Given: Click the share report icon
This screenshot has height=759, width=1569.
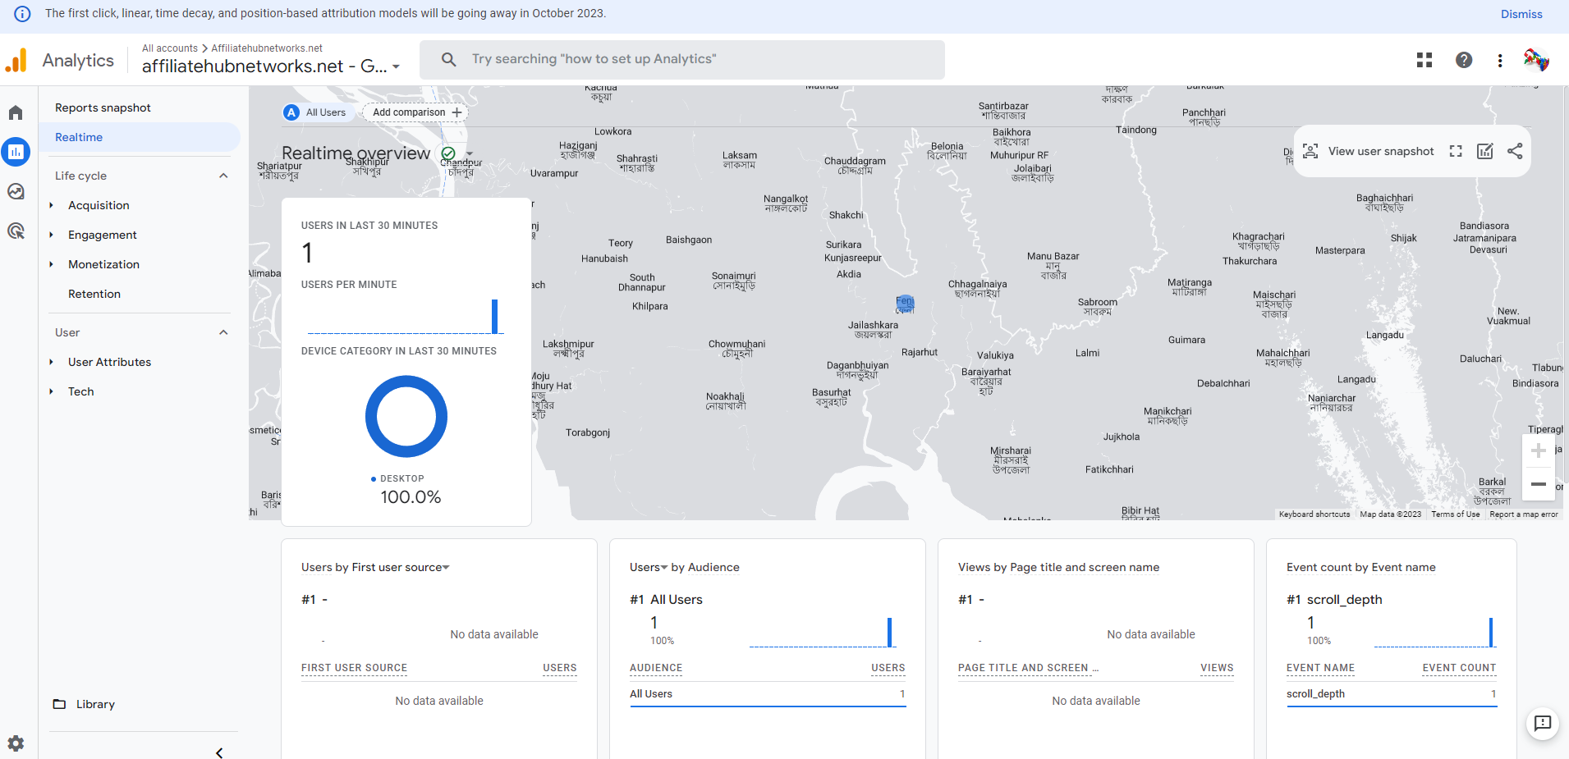Looking at the screenshot, I should 1515,151.
